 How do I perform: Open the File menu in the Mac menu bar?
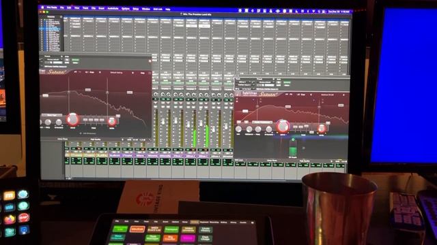pyautogui.click(x=62, y=7)
